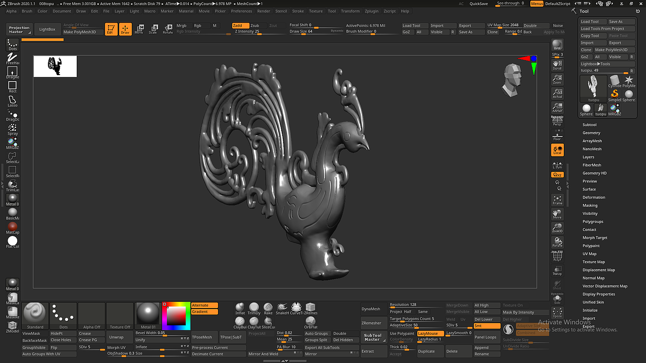
Task: Select the Inflat brush icon
Action: click(240, 309)
